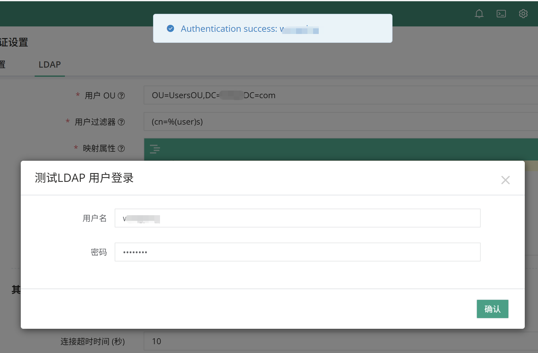The width and height of the screenshot is (538, 353).
Task: Click help icon beside 用户 OU
Action: click(x=121, y=95)
